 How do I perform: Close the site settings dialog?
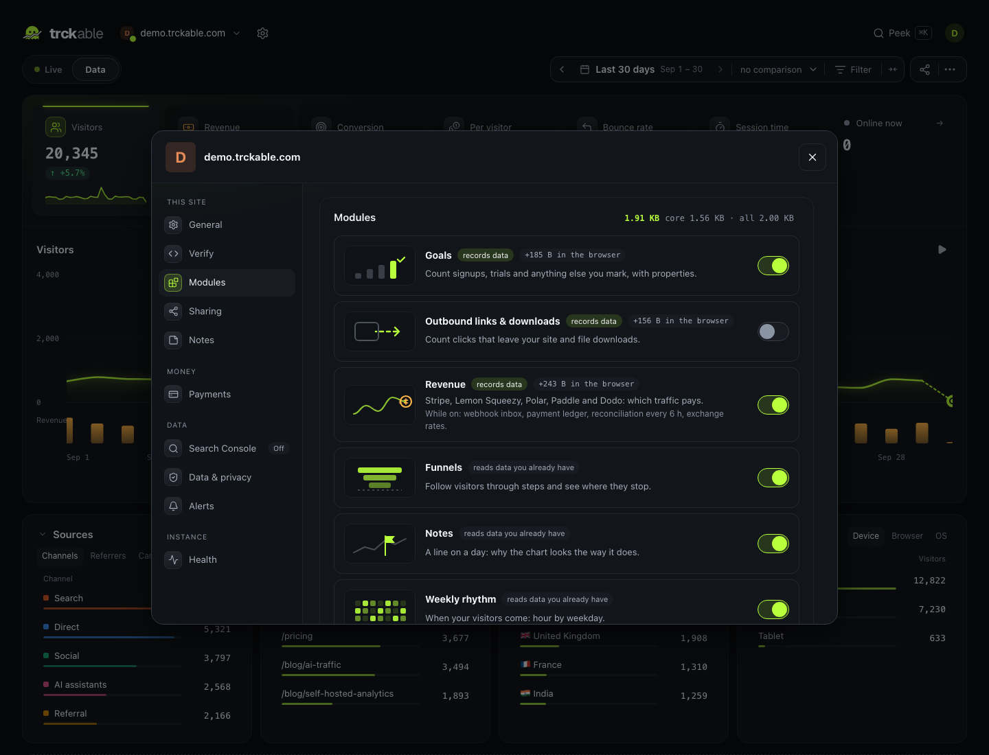pyautogui.click(x=812, y=157)
